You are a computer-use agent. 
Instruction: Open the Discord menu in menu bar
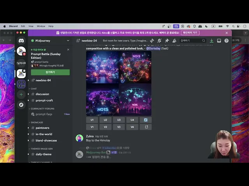[x=13, y=26]
